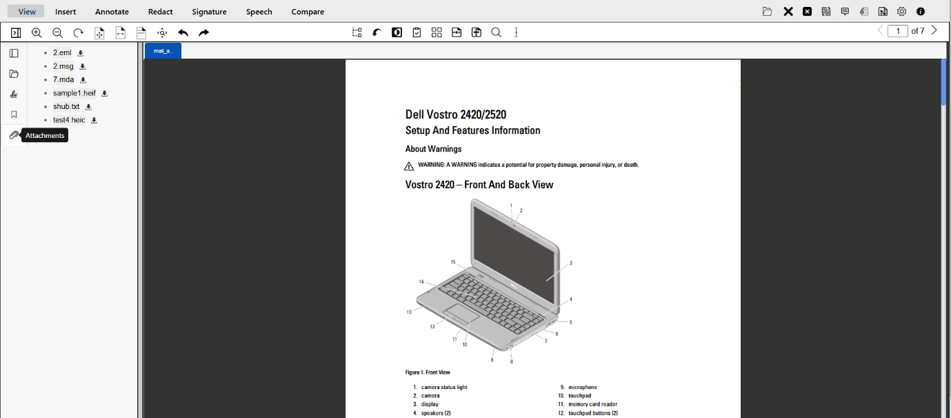Screen dimensions: 951x418
Task: Click the Attachments paperclip icon
Action: pos(14,135)
